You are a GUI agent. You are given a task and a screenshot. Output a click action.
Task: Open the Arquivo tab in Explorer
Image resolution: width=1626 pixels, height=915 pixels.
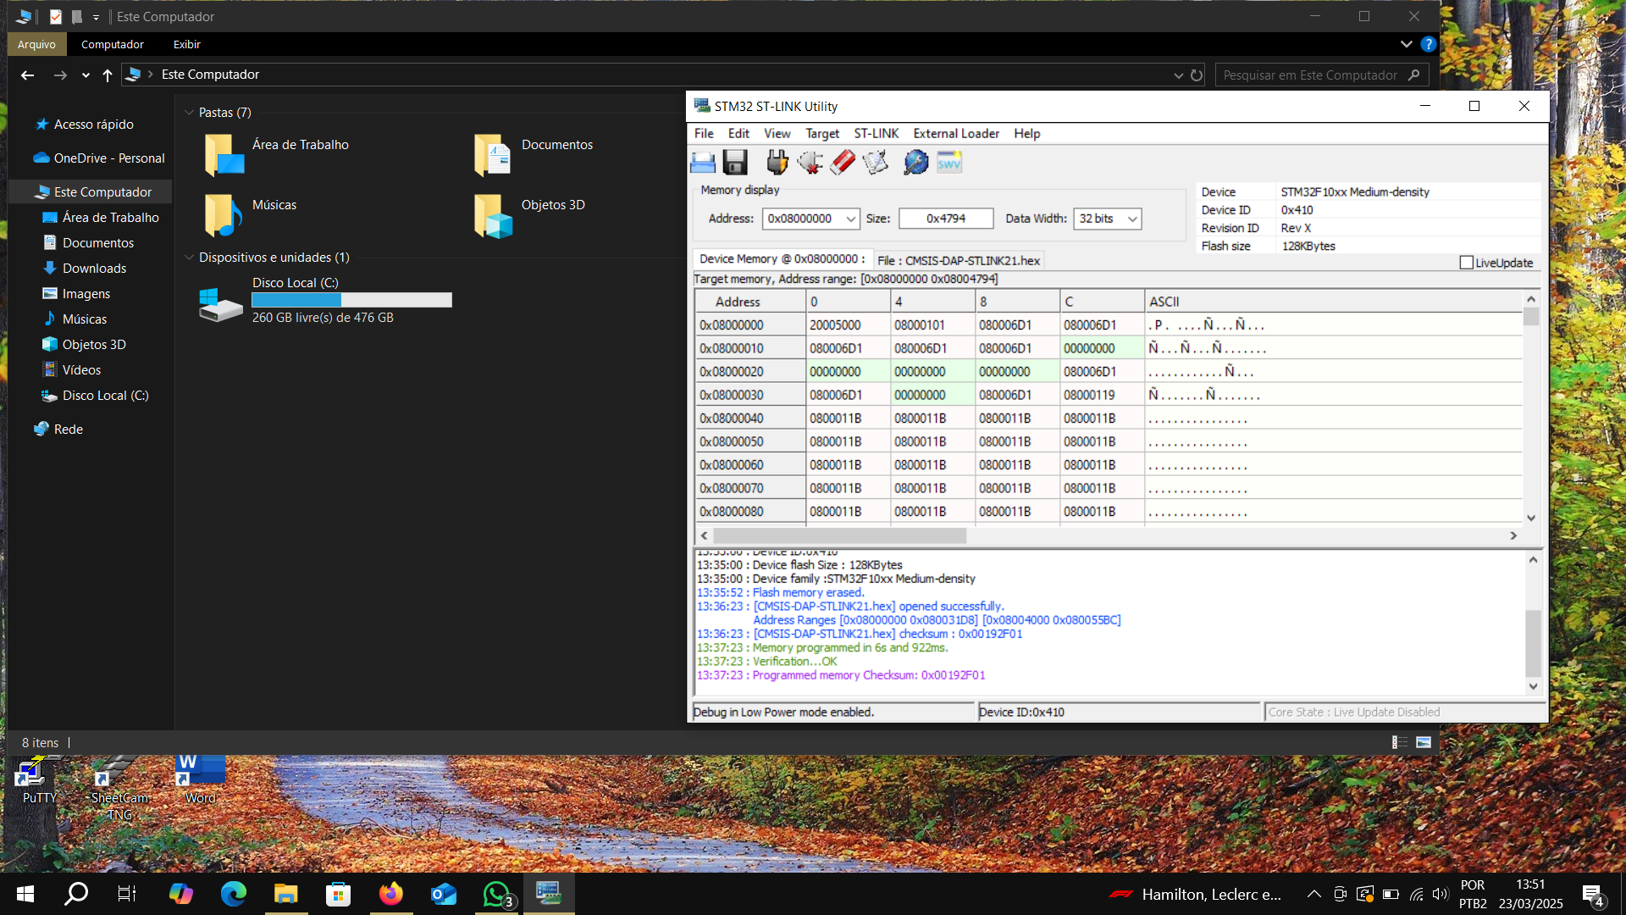36,44
